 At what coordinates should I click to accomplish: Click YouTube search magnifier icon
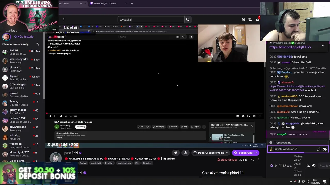coord(183,37)
